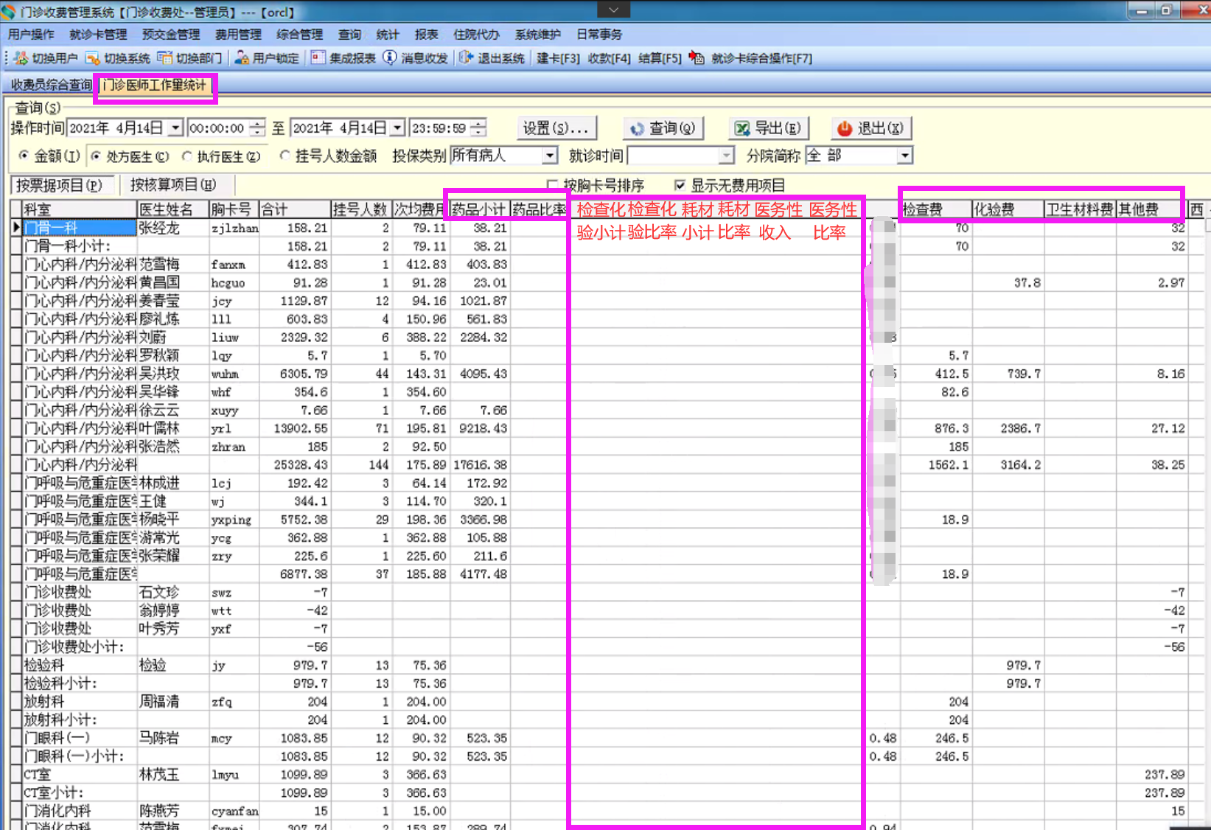
Task: Select the 挂号人数金额 radio button
Action: tap(285, 156)
